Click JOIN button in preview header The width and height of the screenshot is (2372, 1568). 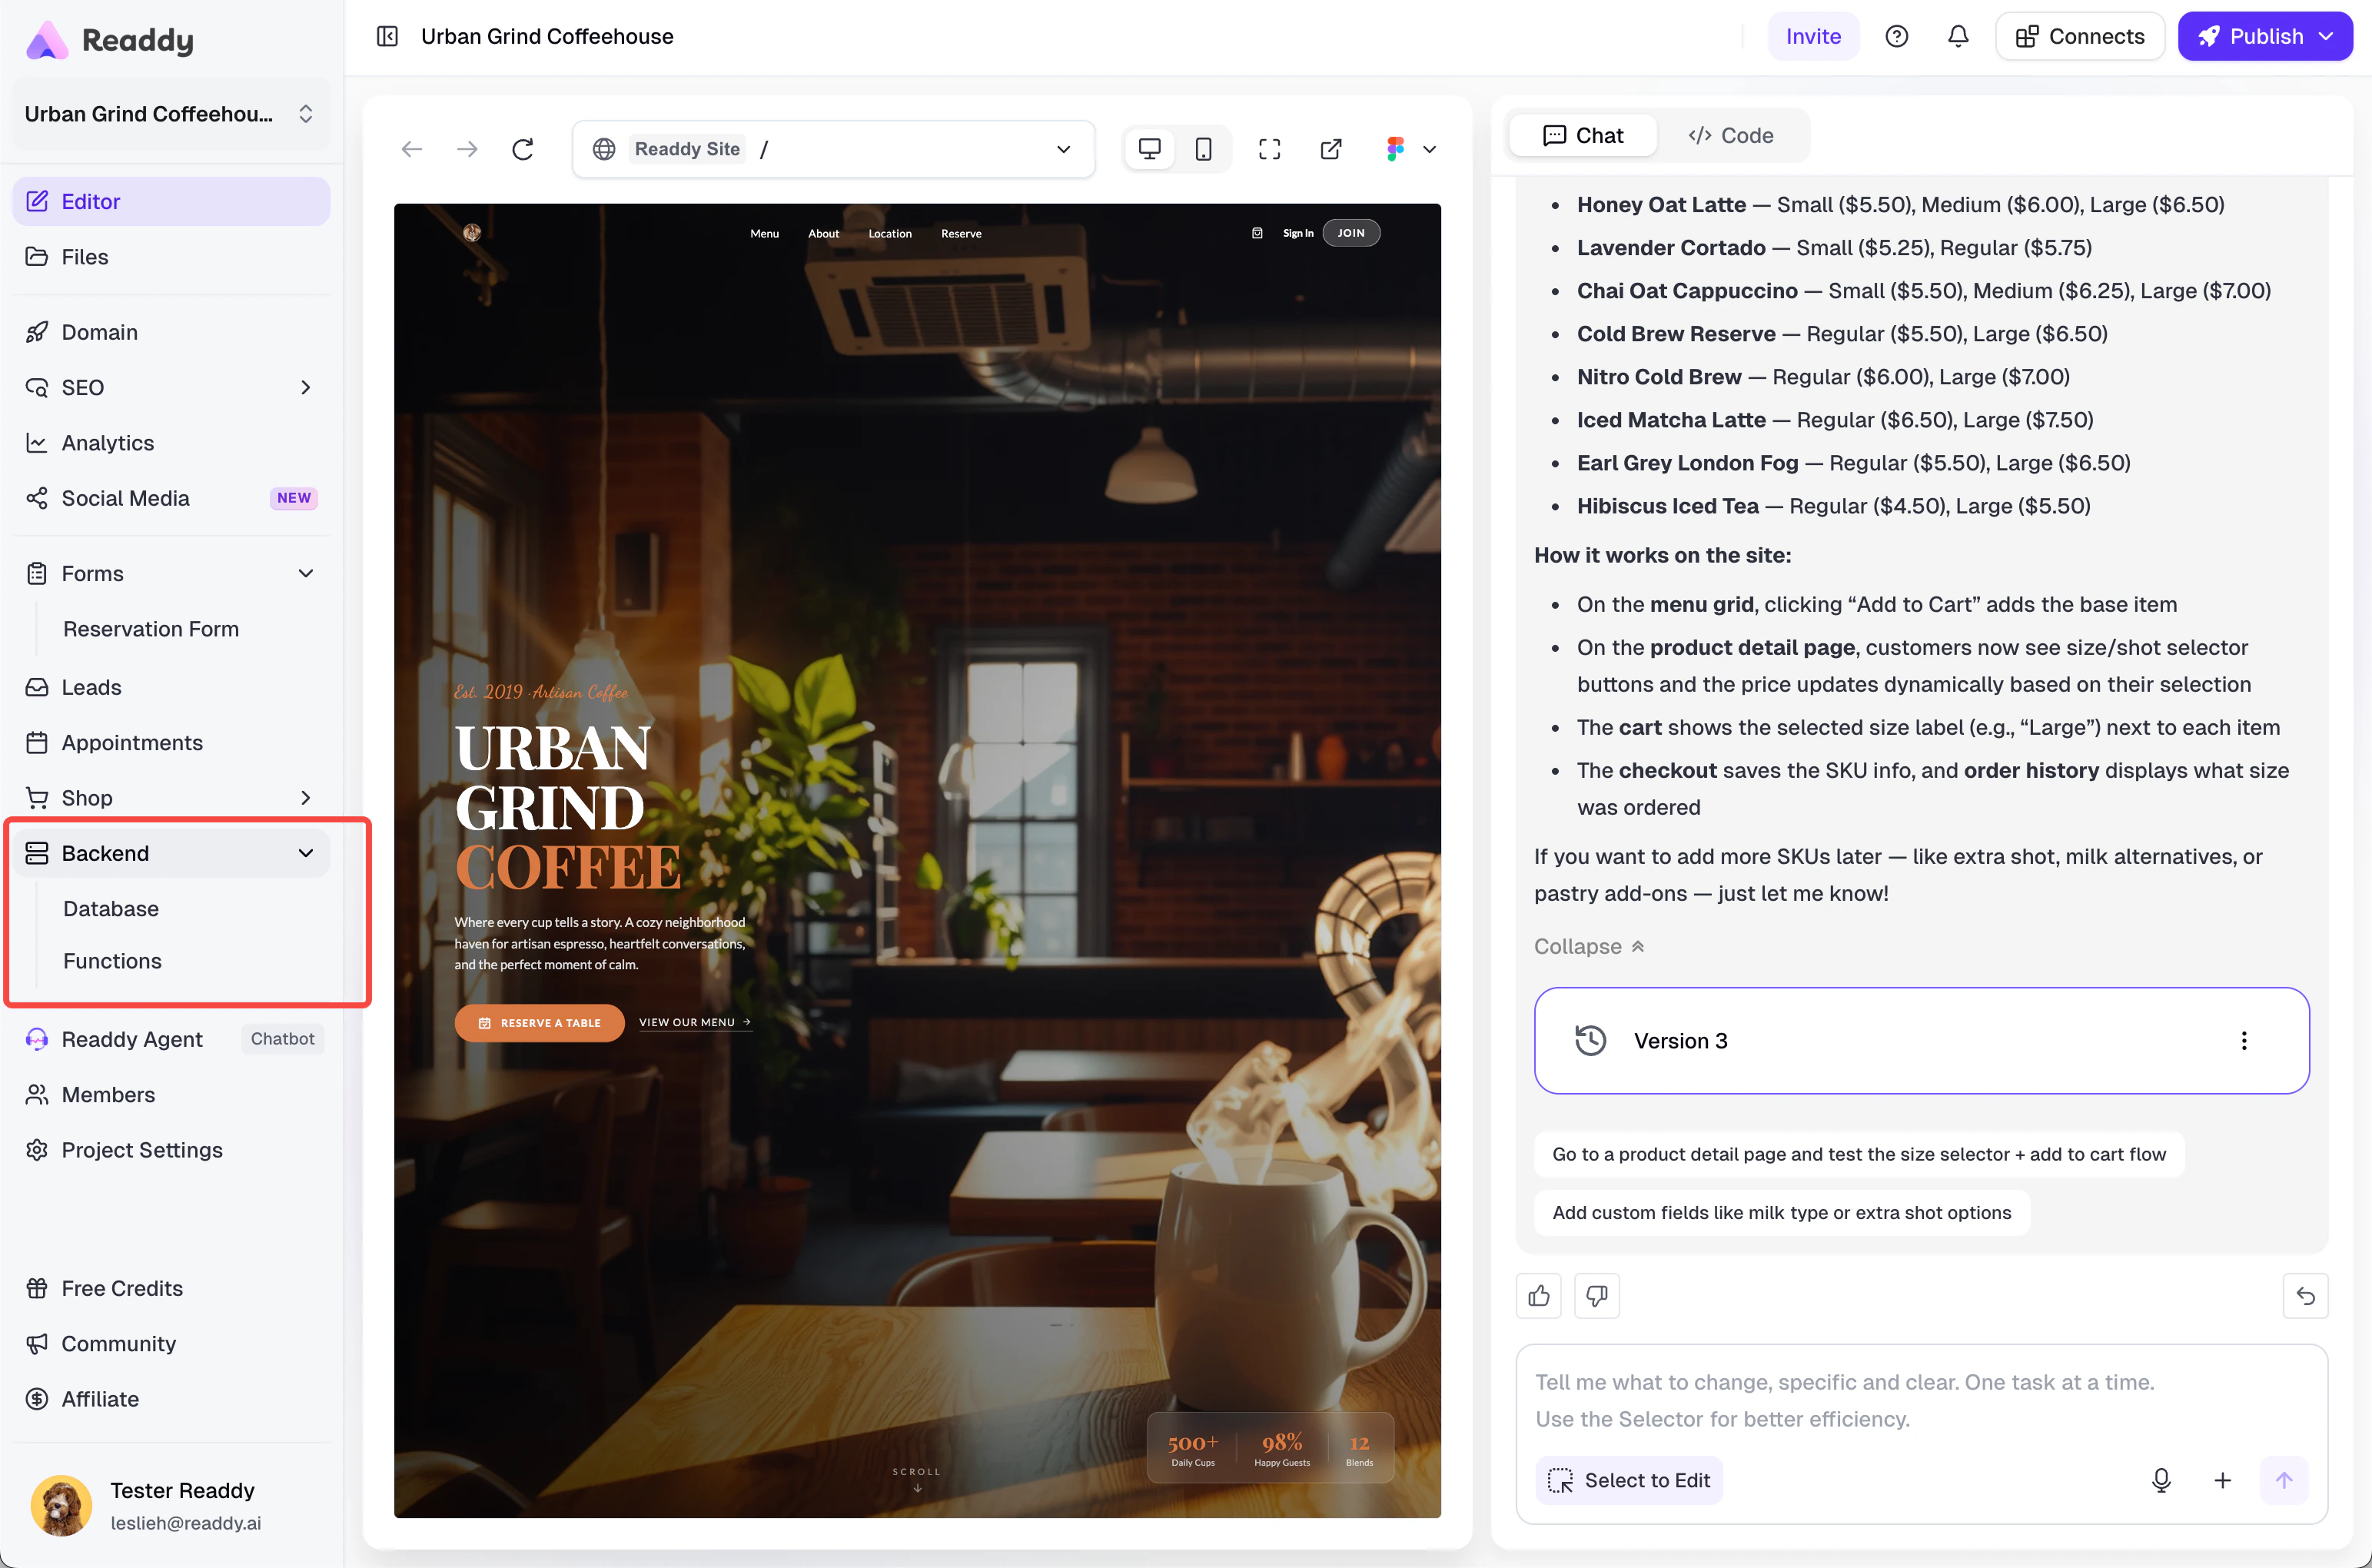tap(1351, 233)
